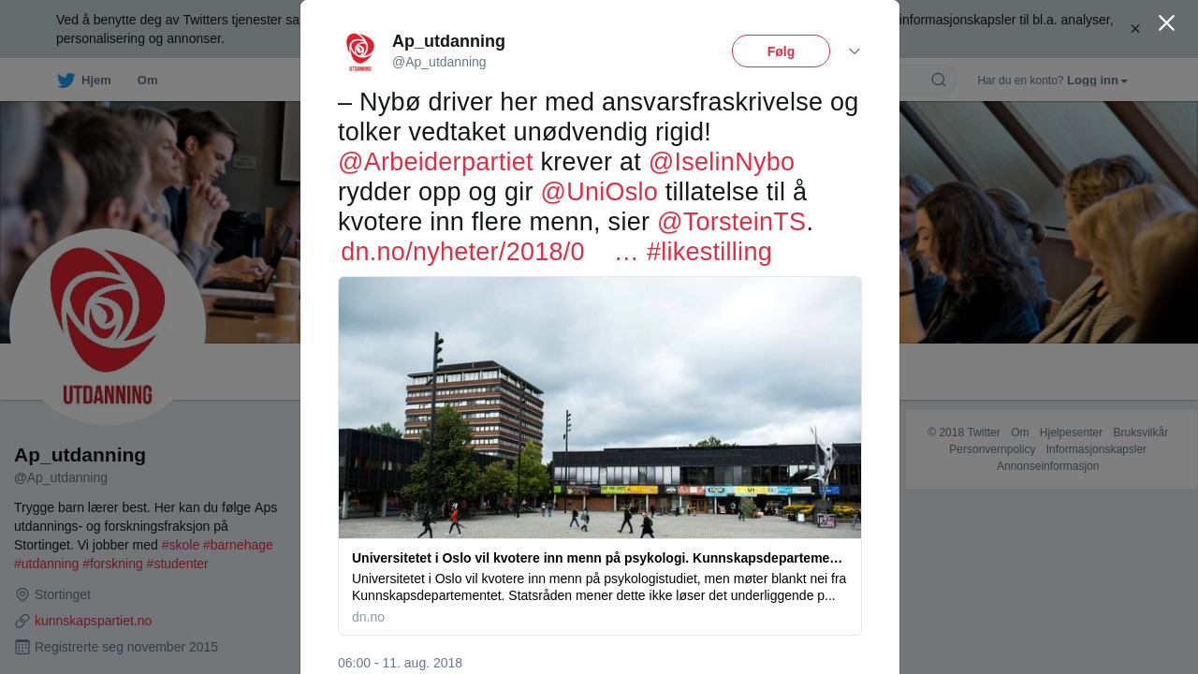Open the Om menu item
Viewport: 1198px width, 674px height.
(148, 81)
